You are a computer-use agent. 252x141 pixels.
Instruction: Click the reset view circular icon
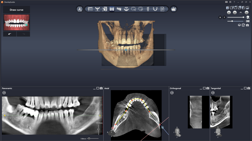click(243, 25)
